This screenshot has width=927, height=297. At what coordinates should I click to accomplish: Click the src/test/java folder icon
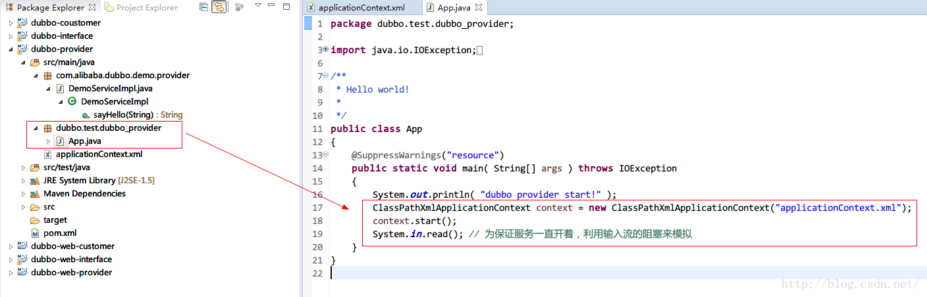[35, 168]
